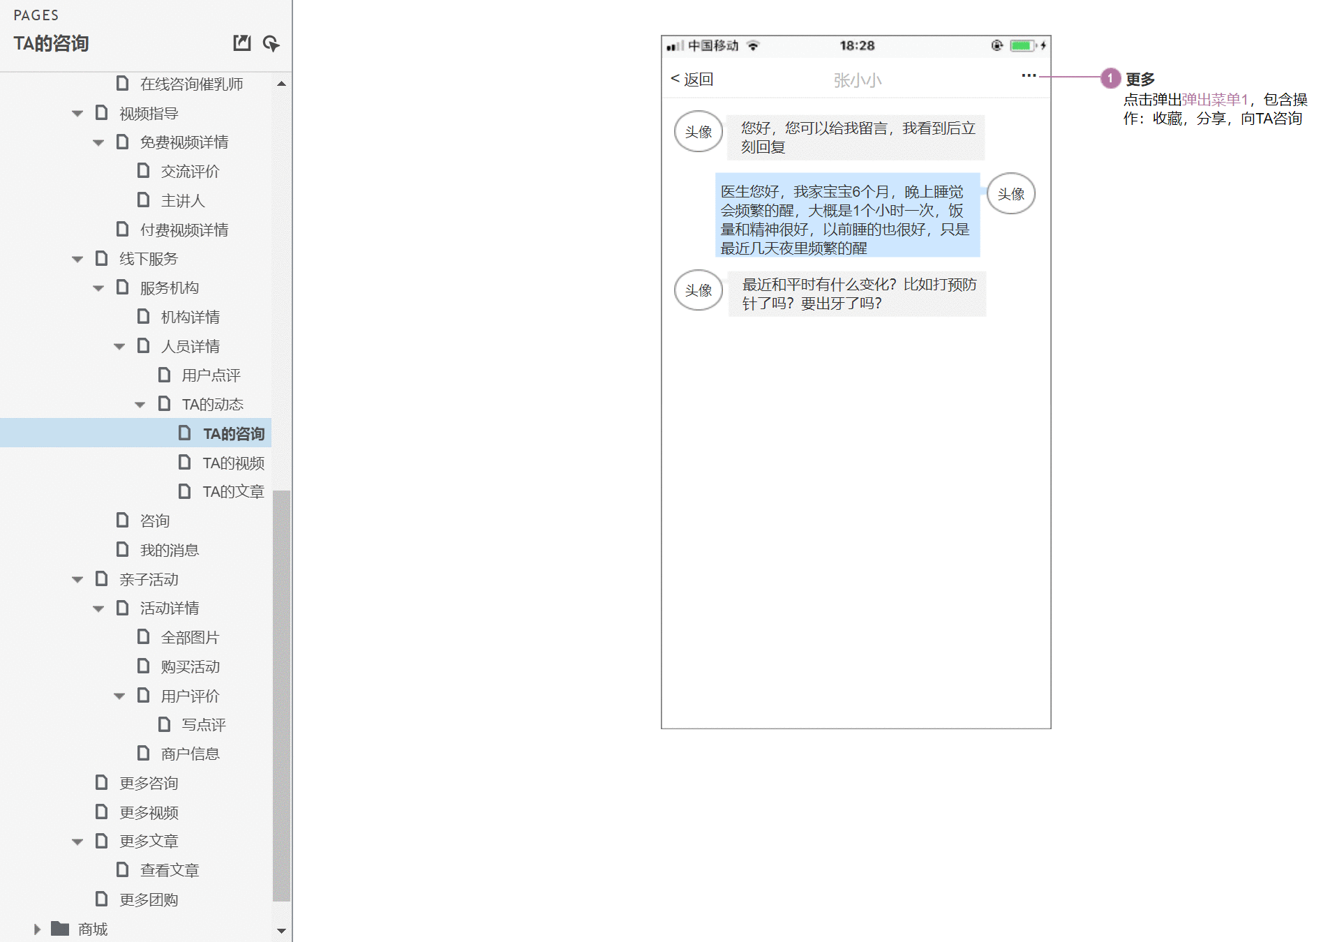Click the open-in-new-window icon in the PAGES header
This screenshot has width=1344, height=942.
[x=241, y=43]
